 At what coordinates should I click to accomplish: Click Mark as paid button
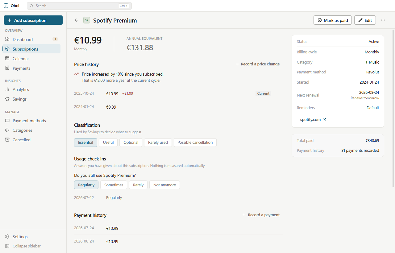pos(333,20)
